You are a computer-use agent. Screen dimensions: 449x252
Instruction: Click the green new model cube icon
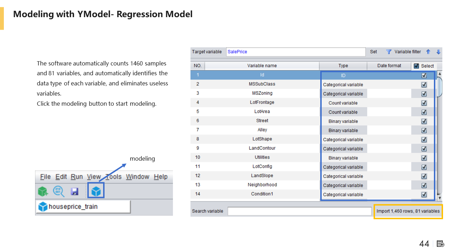(x=43, y=191)
